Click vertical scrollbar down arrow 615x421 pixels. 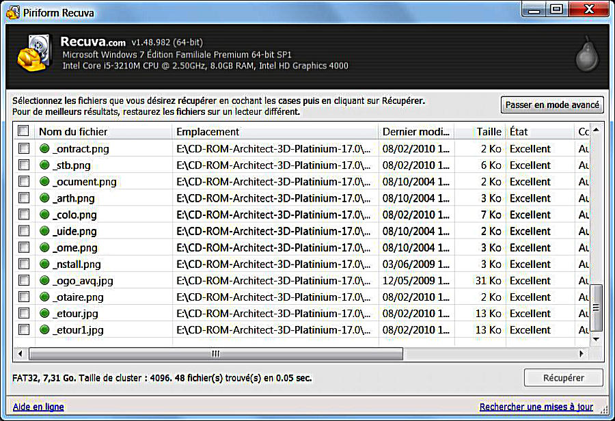(x=596, y=340)
